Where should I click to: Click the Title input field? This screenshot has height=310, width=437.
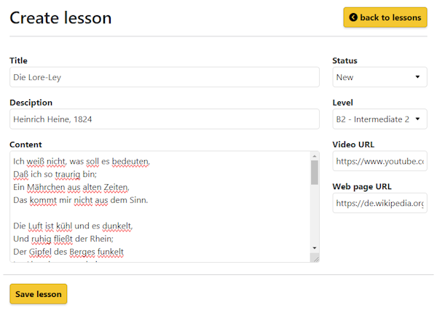(x=164, y=77)
